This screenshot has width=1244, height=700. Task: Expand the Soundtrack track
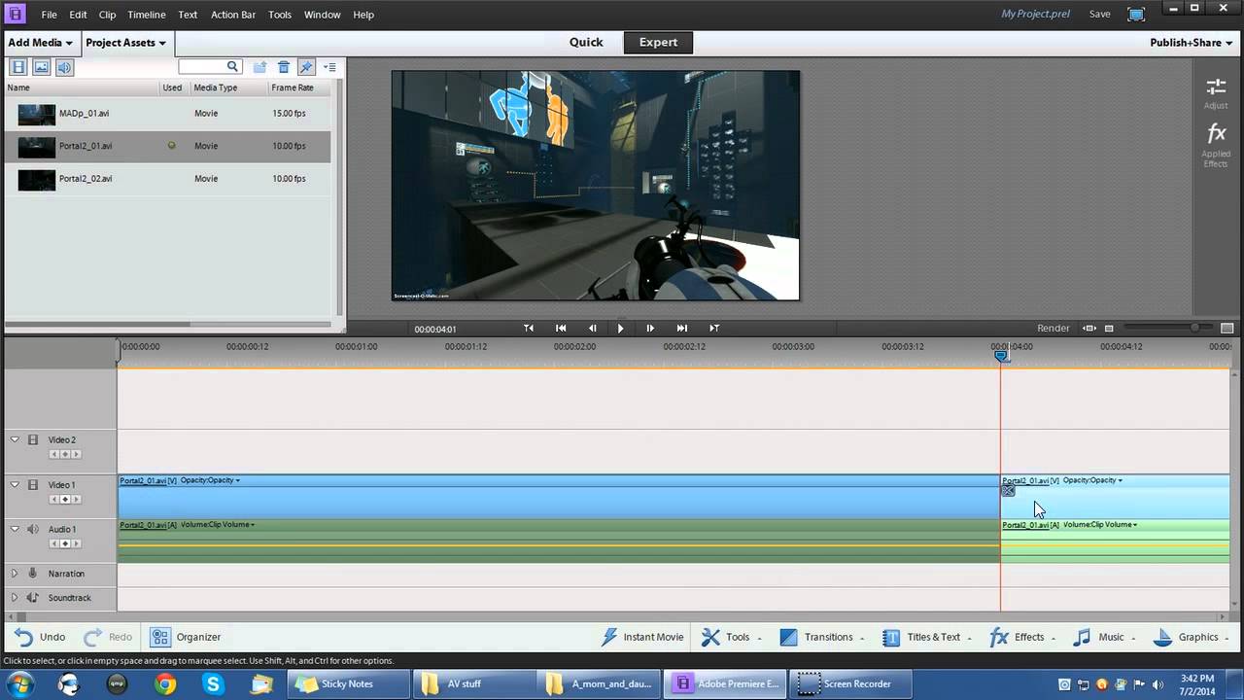click(15, 598)
